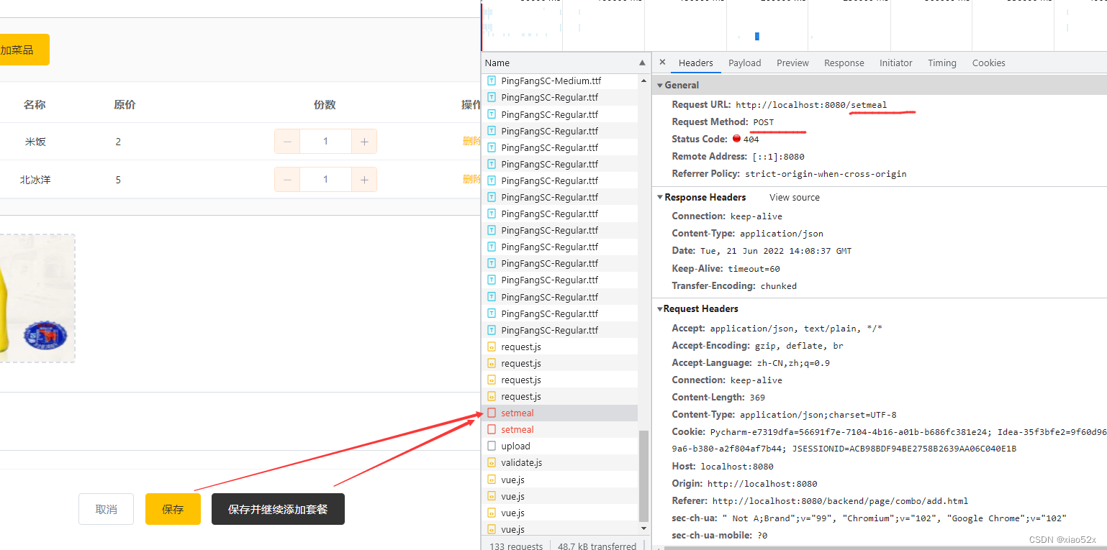Click the 取消 cancel button
This screenshot has width=1107, height=550.
pyautogui.click(x=106, y=509)
